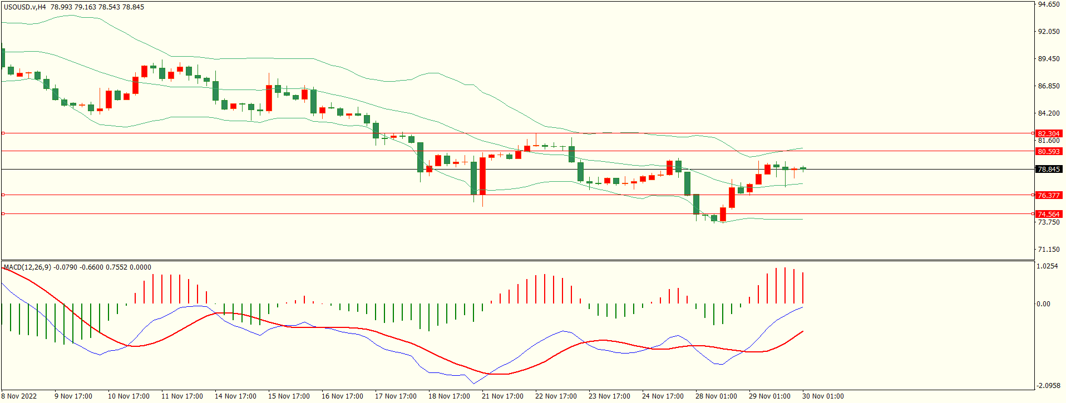The image size is (1066, 403).
Task: Click the USOUSD.v,H4 chart title text
Action: pyautogui.click(x=25, y=7)
